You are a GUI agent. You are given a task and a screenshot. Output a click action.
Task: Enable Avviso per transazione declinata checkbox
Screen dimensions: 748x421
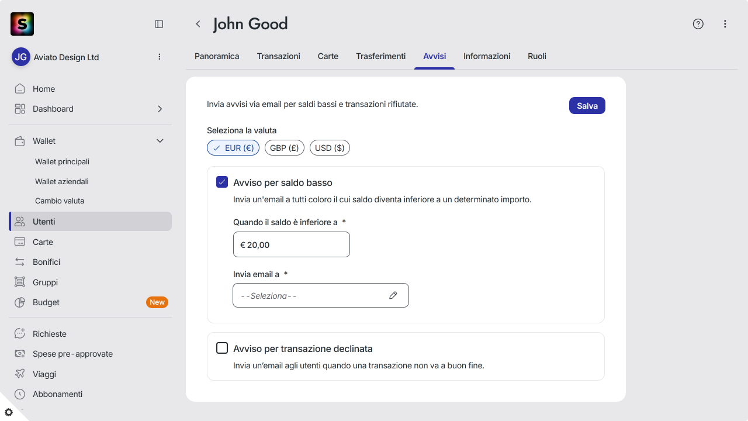pos(222,348)
